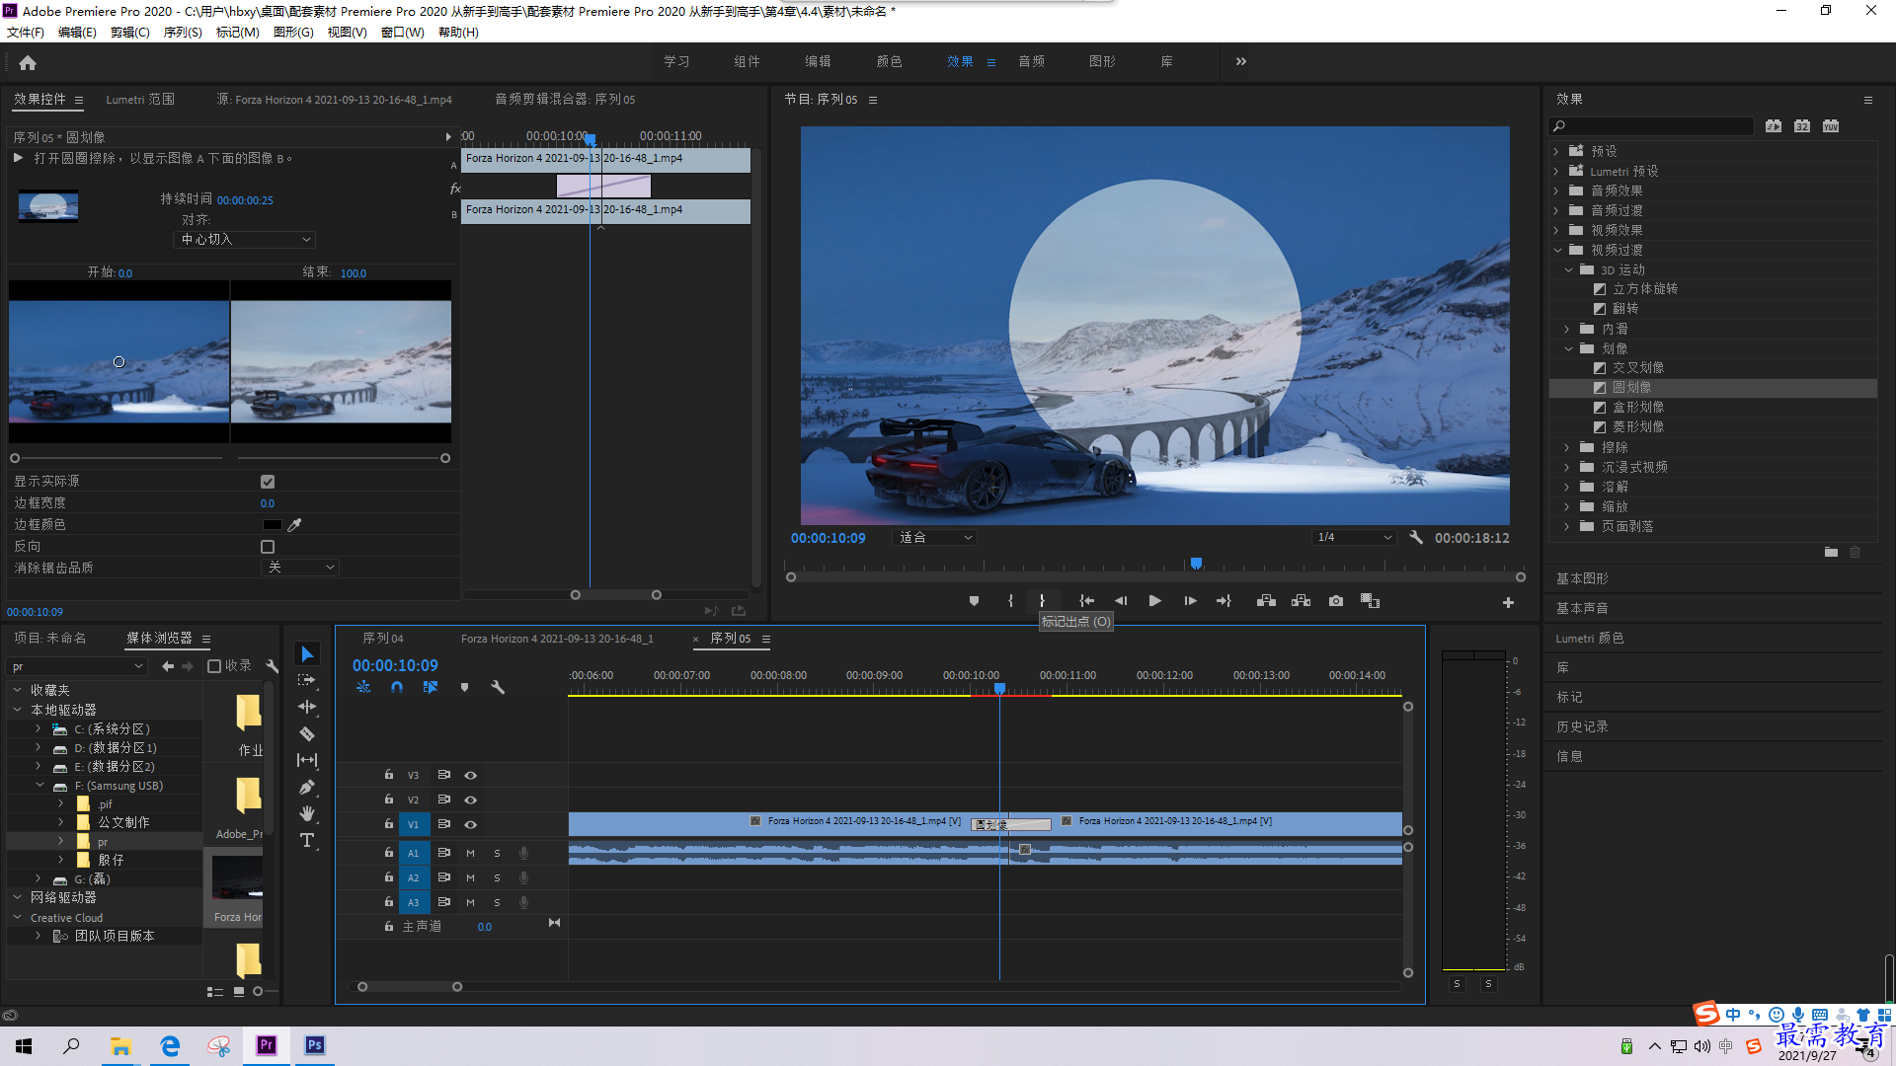Expand the C: (系统分区) drive
1896x1066 pixels.
pos(39,728)
